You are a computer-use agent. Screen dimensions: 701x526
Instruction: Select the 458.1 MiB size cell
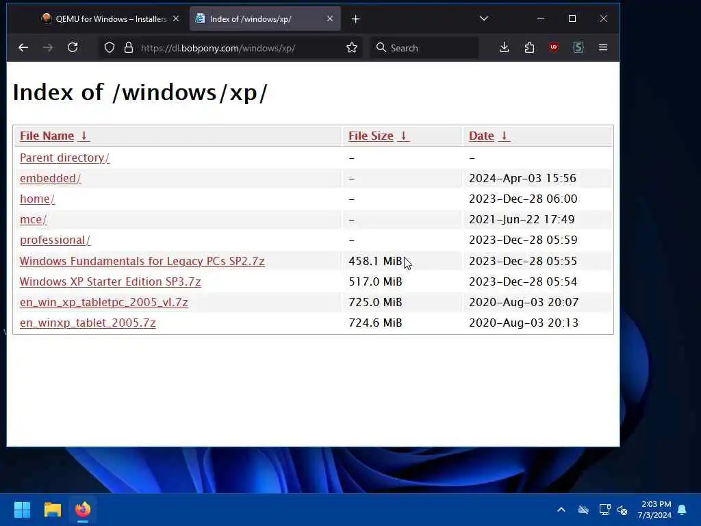click(x=375, y=261)
